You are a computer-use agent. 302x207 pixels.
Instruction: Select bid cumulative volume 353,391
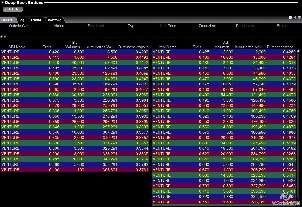pyautogui.click(x=110, y=170)
